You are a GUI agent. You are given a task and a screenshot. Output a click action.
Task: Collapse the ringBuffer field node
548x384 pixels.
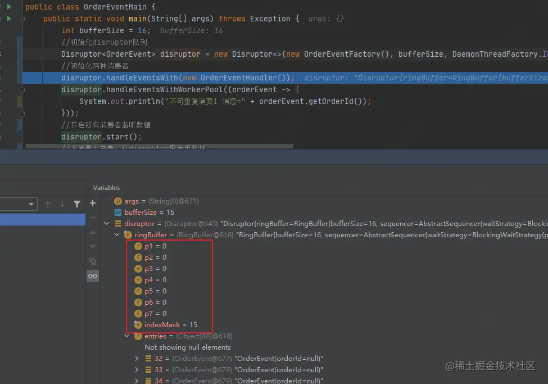(x=117, y=234)
